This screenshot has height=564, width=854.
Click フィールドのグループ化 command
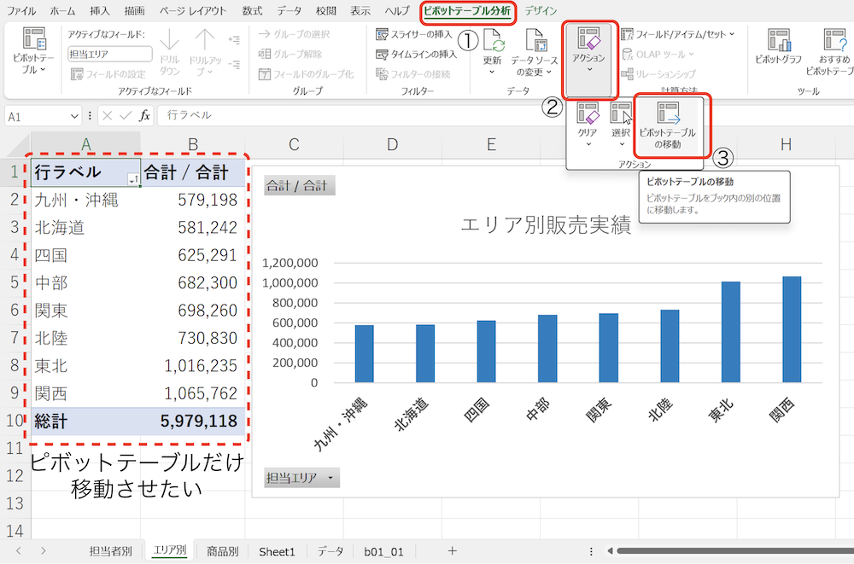306,74
